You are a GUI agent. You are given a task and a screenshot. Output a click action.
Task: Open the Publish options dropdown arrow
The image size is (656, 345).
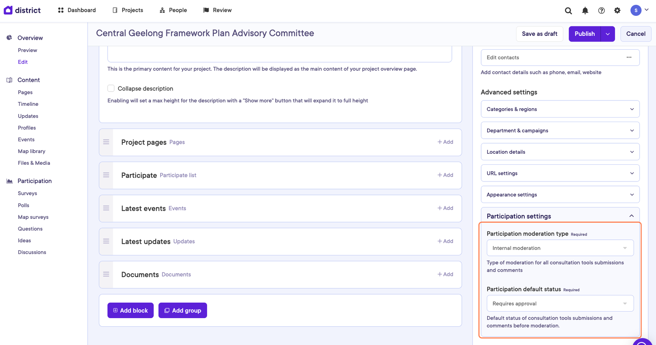coord(608,34)
